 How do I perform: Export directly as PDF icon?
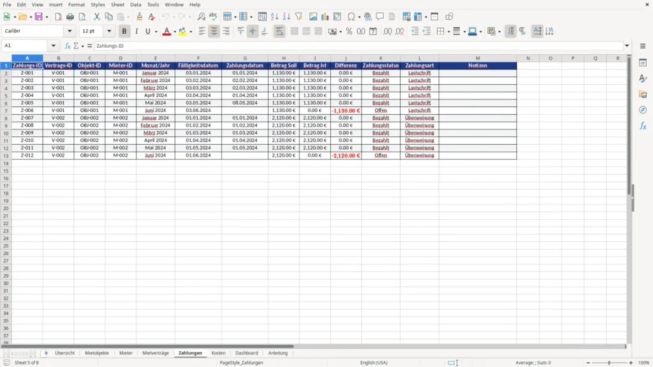pyautogui.click(x=58, y=17)
